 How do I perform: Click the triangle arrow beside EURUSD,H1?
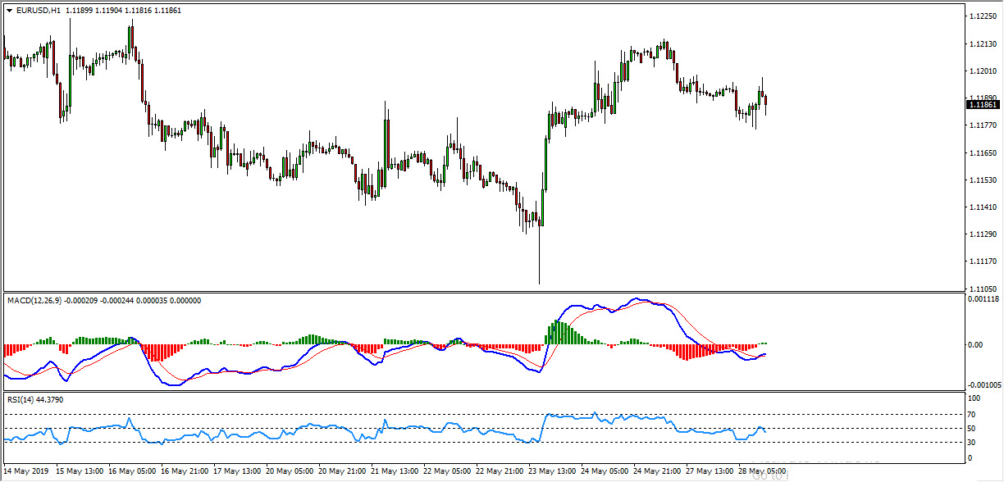coord(9,11)
